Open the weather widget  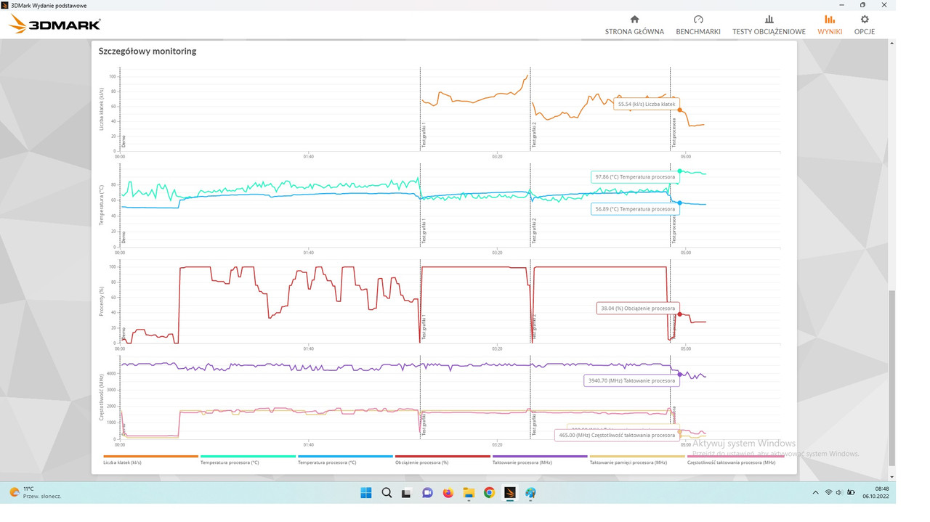(35, 493)
